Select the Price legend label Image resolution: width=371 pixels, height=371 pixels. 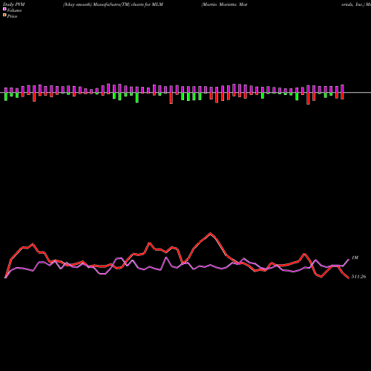point(12,16)
